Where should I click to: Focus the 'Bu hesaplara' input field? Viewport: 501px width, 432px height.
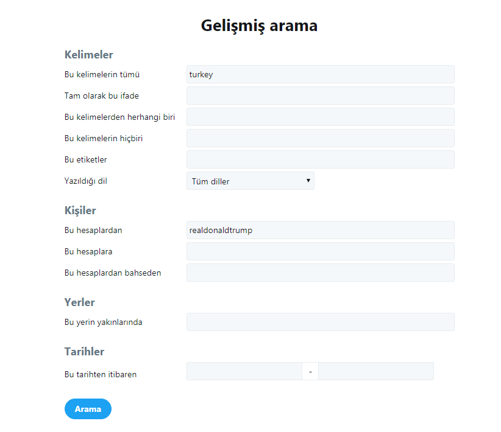click(x=320, y=251)
